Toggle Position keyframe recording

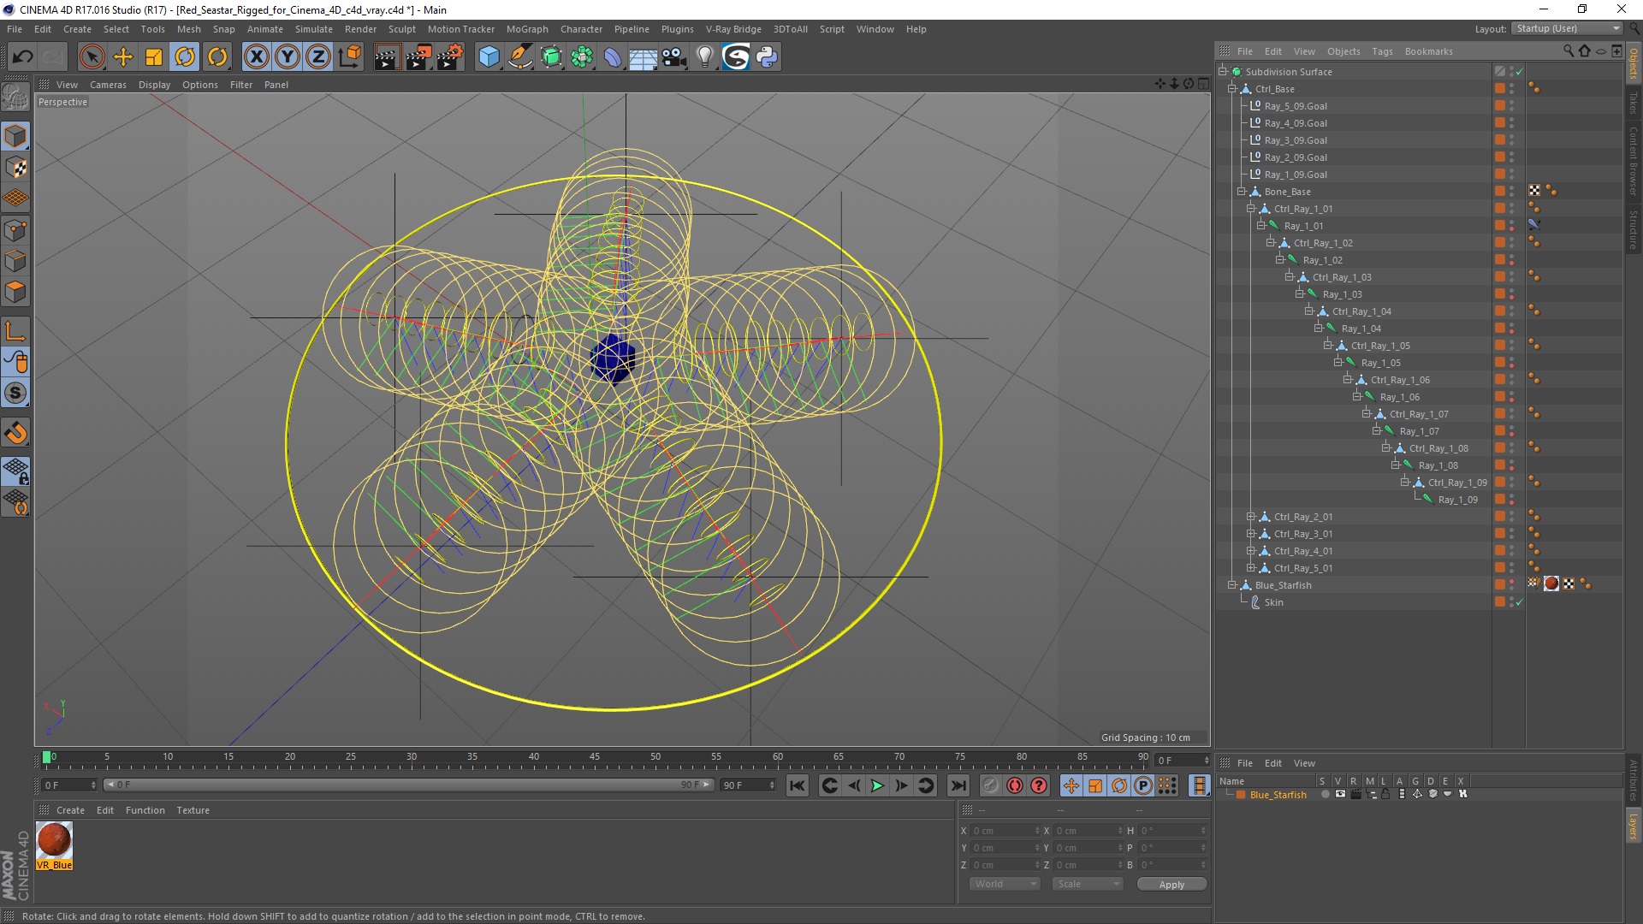click(x=1071, y=785)
